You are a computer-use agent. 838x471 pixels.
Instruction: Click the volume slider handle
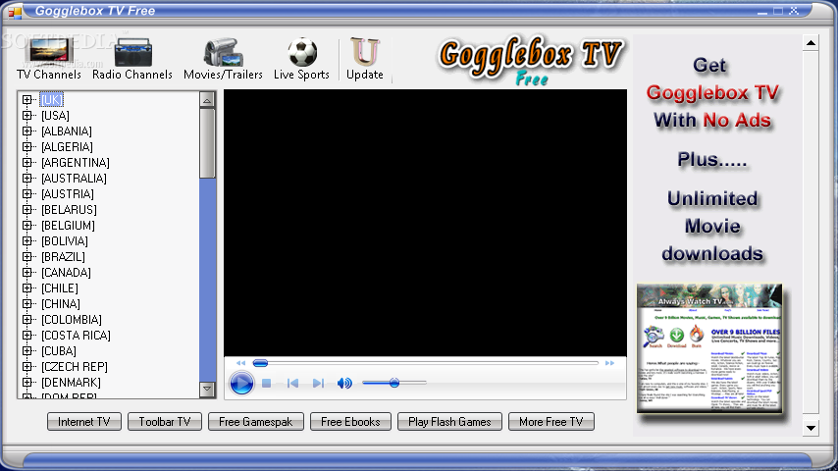(394, 383)
